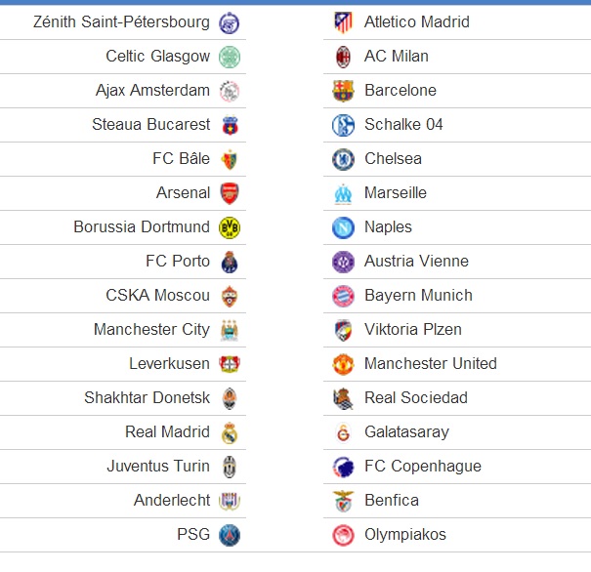Screen dimensions: 591x572
Task: Click the Manchester United crest
Action: pyautogui.click(x=343, y=364)
